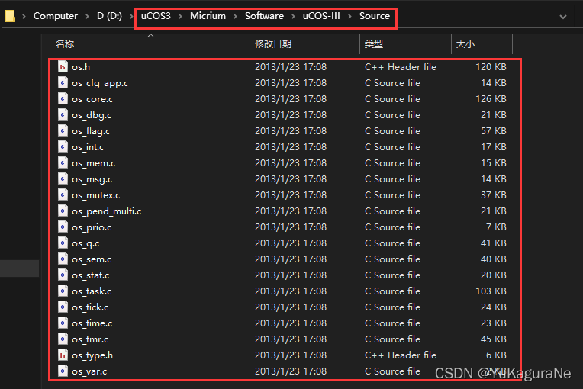The image size is (583, 389).
Task: Click the os_task.c file icon
Action: [63, 291]
